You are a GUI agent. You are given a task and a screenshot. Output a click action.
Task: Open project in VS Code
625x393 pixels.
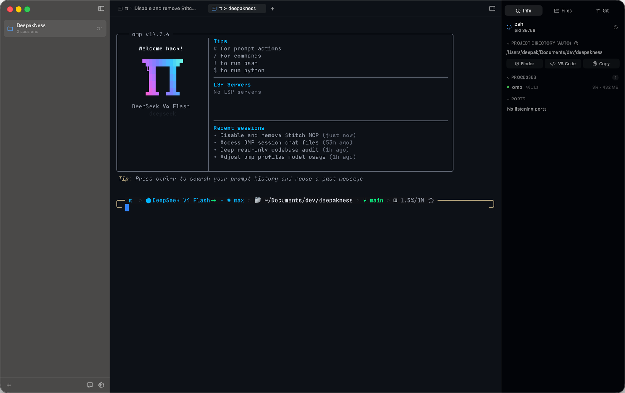click(x=563, y=64)
